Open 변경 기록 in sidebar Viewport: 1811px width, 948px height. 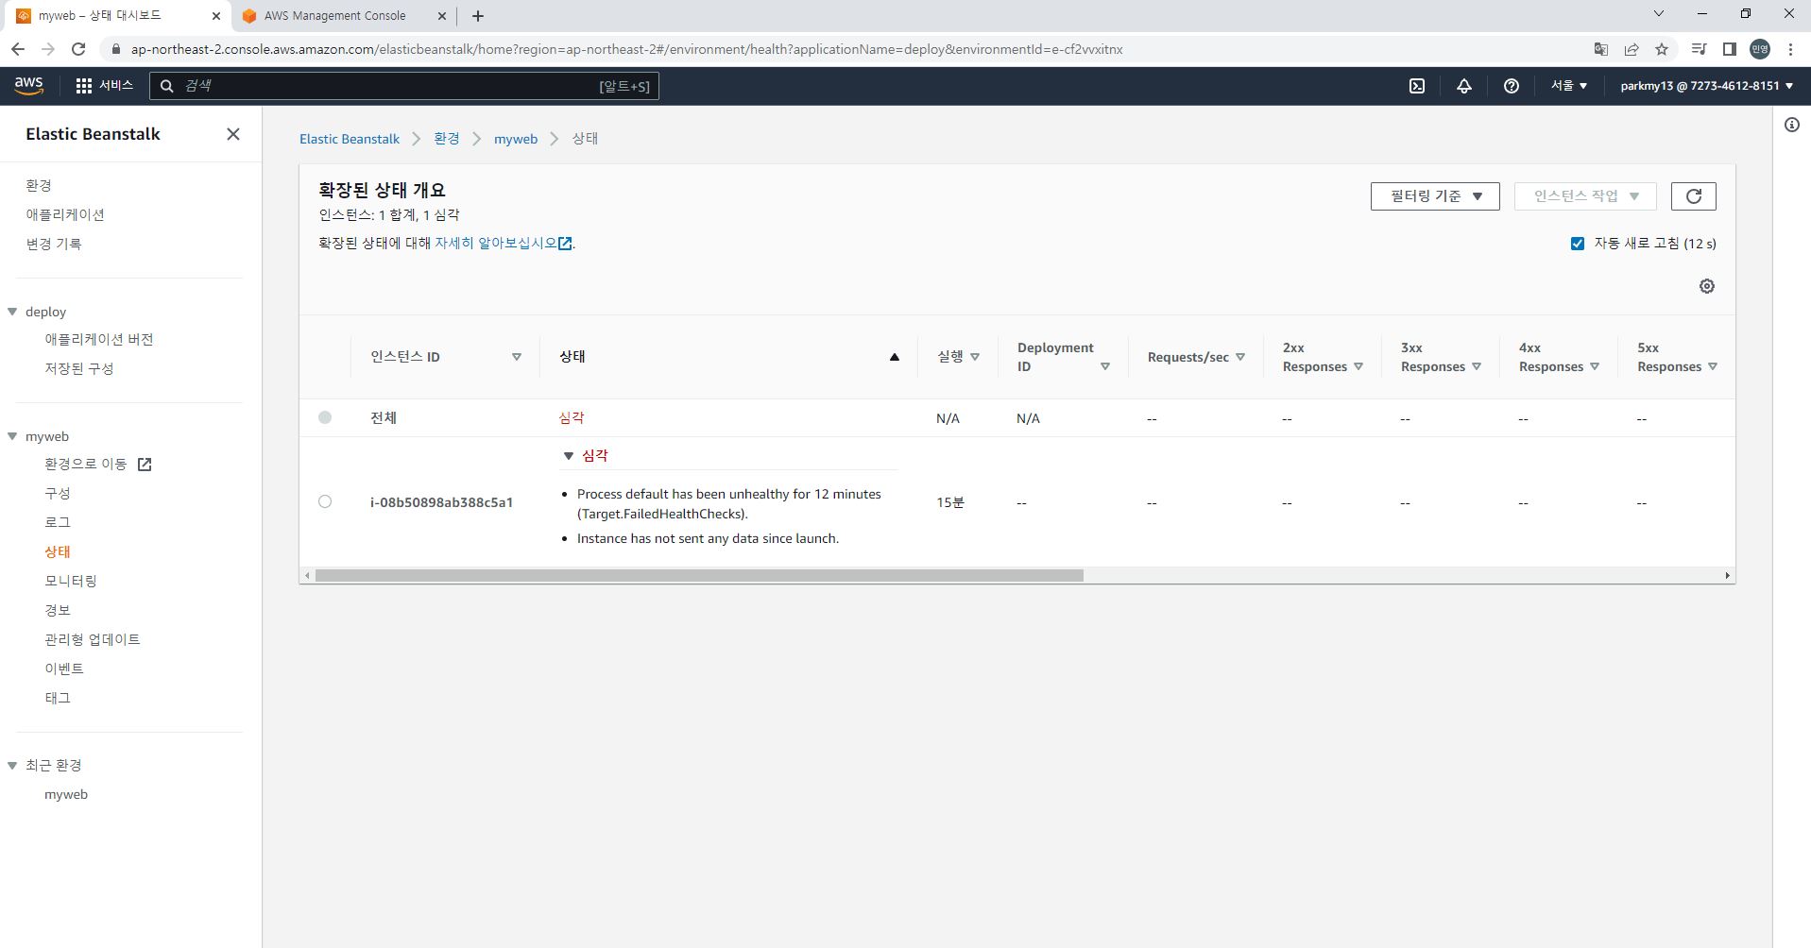pos(54,244)
